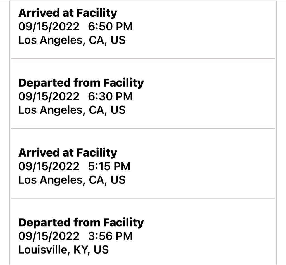Tap the 6:30 PM timestamp
Image resolution: width=286 pixels, height=265 pixels.
(x=110, y=96)
